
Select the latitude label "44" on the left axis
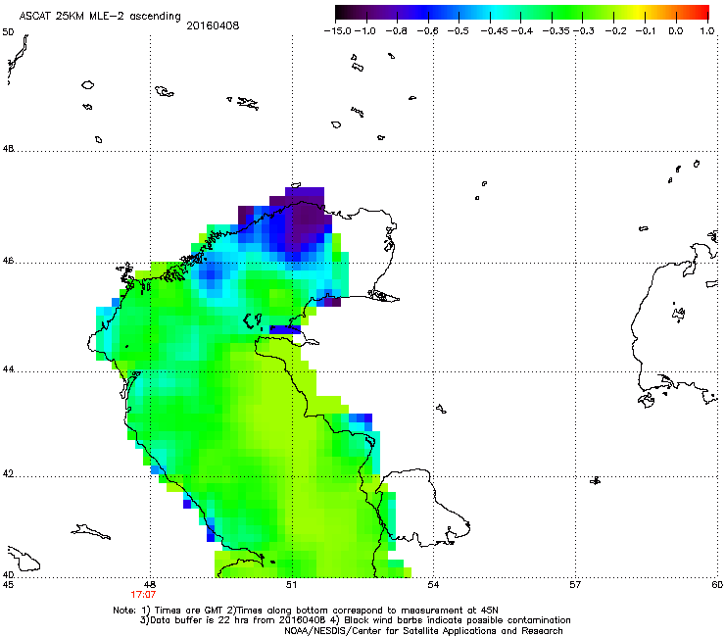(x=8, y=369)
